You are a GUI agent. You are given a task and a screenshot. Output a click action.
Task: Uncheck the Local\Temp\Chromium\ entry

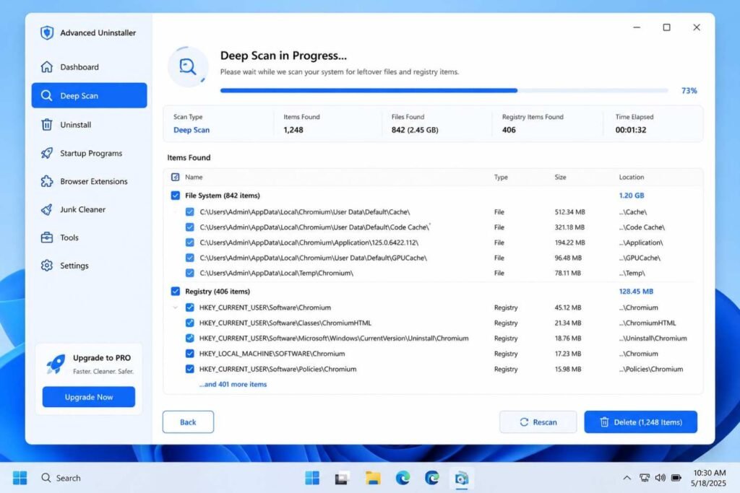pos(190,273)
